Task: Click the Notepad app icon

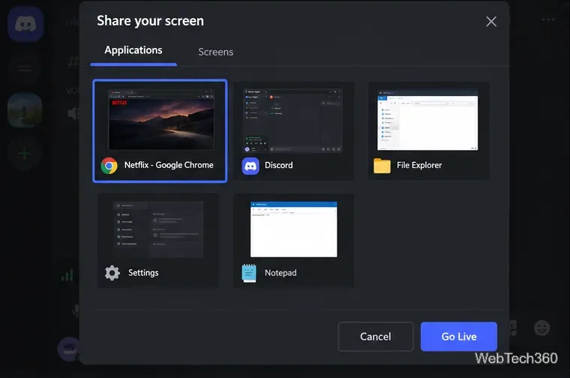Action: point(249,273)
